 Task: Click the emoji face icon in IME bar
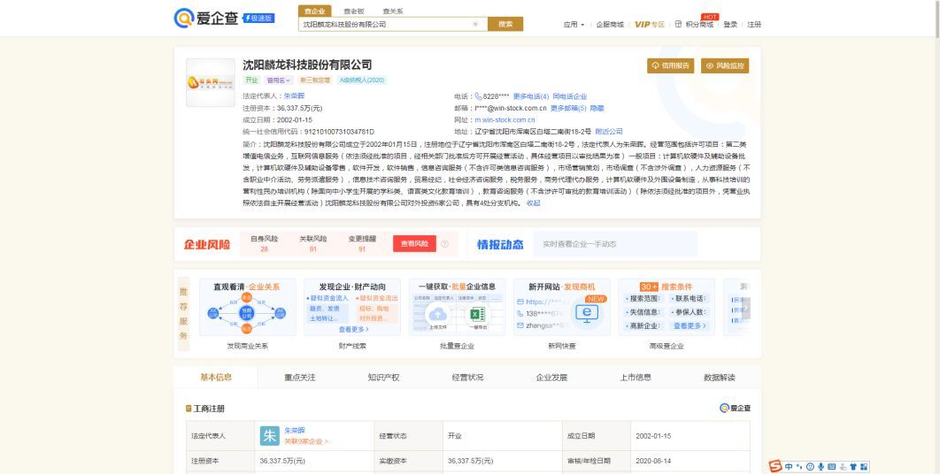(x=810, y=466)
